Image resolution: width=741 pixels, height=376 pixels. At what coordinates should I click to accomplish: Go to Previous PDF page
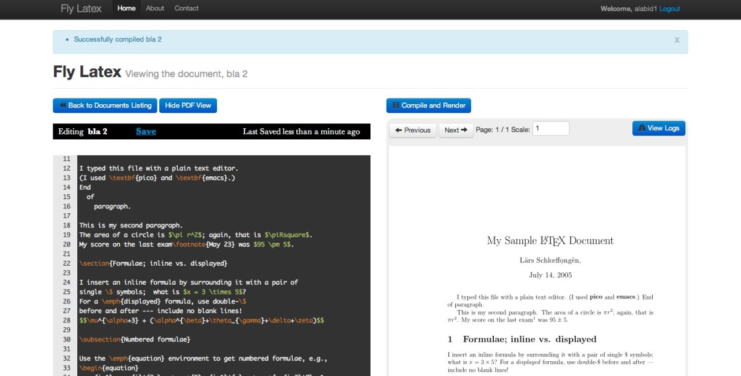click(412, 130)
